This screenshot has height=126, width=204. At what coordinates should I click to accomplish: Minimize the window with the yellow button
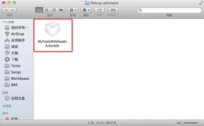(x=9, y=3)
